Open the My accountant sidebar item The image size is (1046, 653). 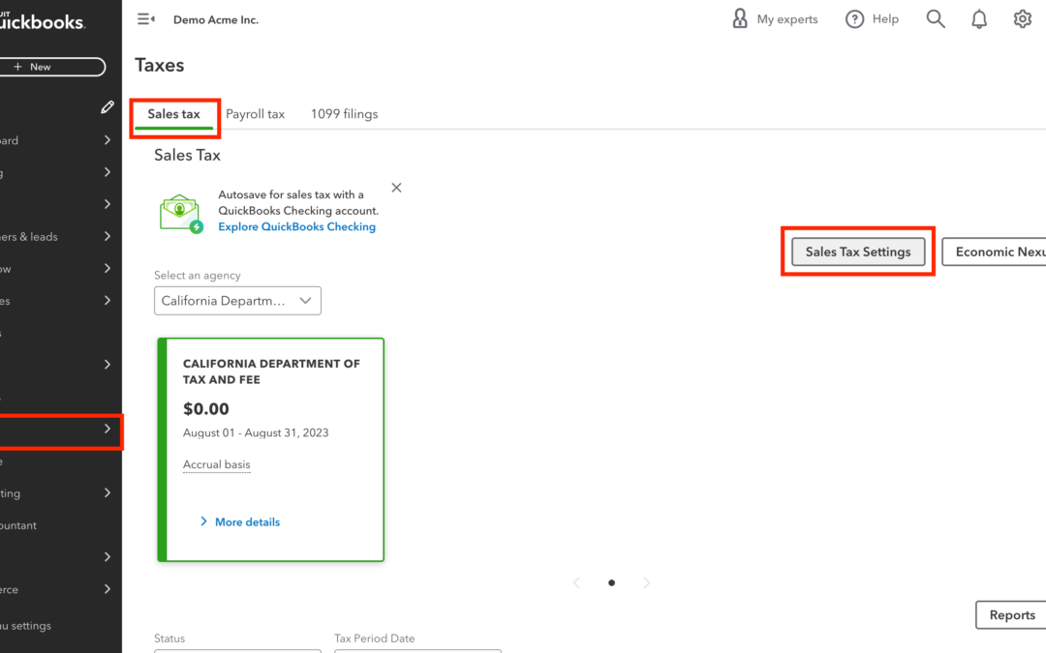click(61, 525)
